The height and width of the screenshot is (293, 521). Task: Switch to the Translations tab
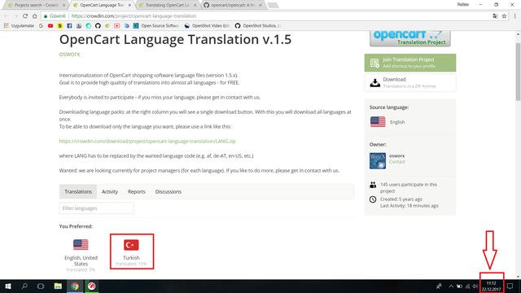click(78, 192)
